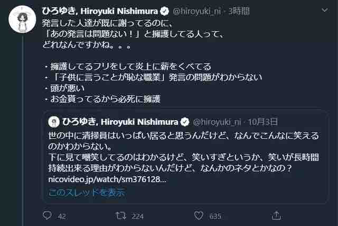Open quoted tweet by clicking its text
Image resolution: width=338 pixels, height=226 pixels.
point(180,152)
